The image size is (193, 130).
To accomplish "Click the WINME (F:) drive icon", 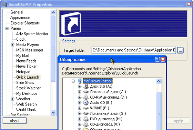I will click(86, 108).
